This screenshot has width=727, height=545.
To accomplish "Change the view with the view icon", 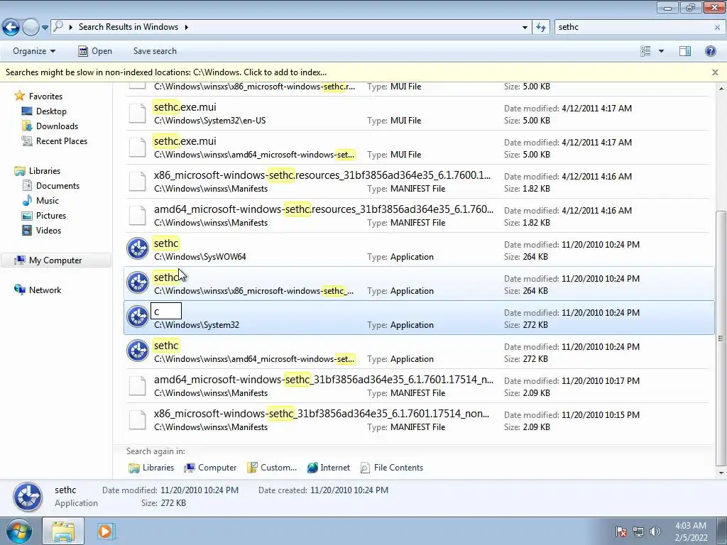I will (x=645, y=51).
